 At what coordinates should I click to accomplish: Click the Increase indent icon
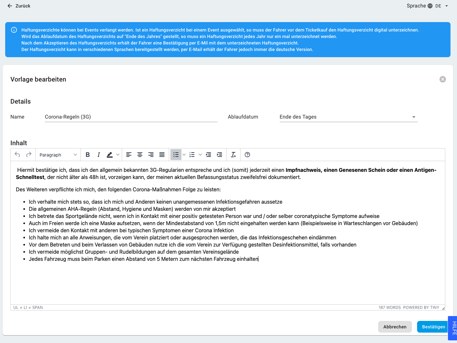pos(219,155)
